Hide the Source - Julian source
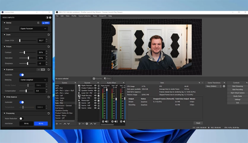 95,108
